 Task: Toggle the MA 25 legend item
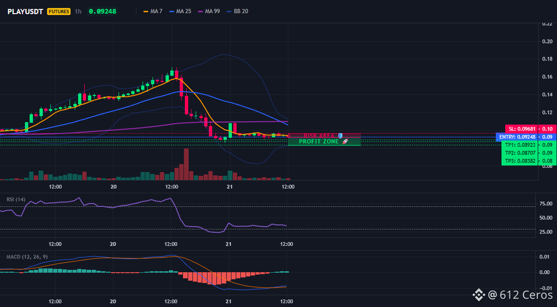tap(181, 11)
